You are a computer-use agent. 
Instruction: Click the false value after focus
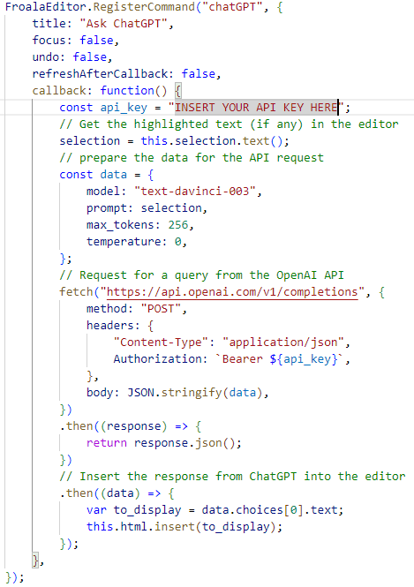point(96,41)
